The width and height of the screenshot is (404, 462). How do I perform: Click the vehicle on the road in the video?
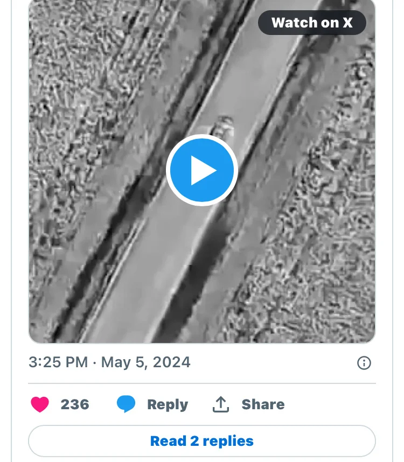[220, 127]
